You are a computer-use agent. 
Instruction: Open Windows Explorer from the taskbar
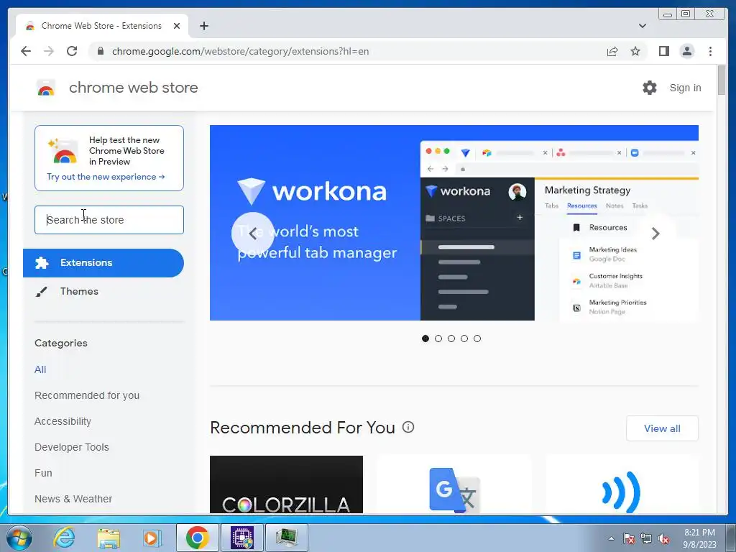pyautogui.click(x=109, y=538)
